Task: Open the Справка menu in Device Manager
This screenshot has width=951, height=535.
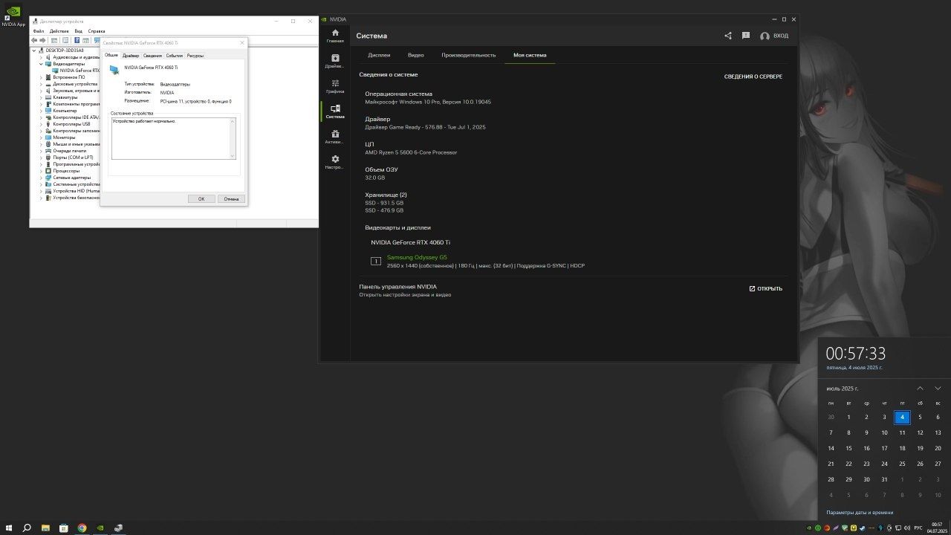Action: 97,31
